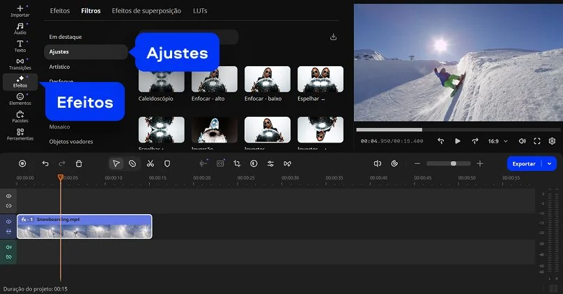The width and height of the screenshot is (563, 294).
Task: Mute the audio track on timeline
Action: pos(9,247)
